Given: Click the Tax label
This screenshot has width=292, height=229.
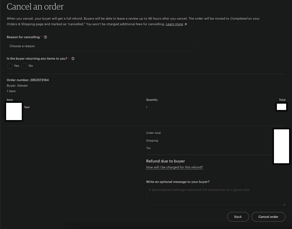Looking at the screenshot, I should pos(148,148).
